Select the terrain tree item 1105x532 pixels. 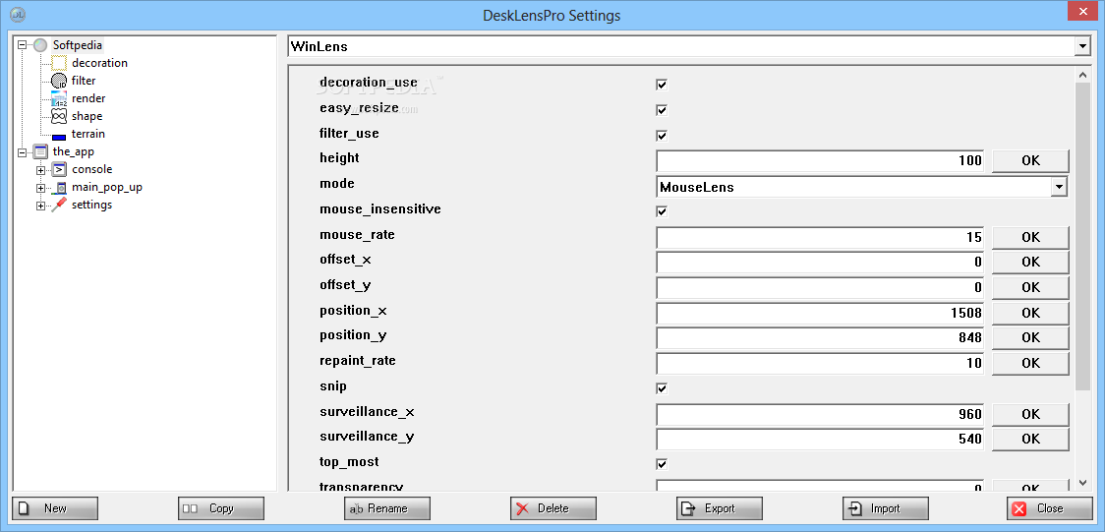click(88, 134)
